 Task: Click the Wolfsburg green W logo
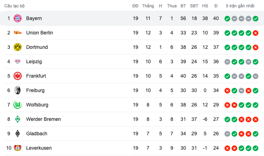[17, 105]
